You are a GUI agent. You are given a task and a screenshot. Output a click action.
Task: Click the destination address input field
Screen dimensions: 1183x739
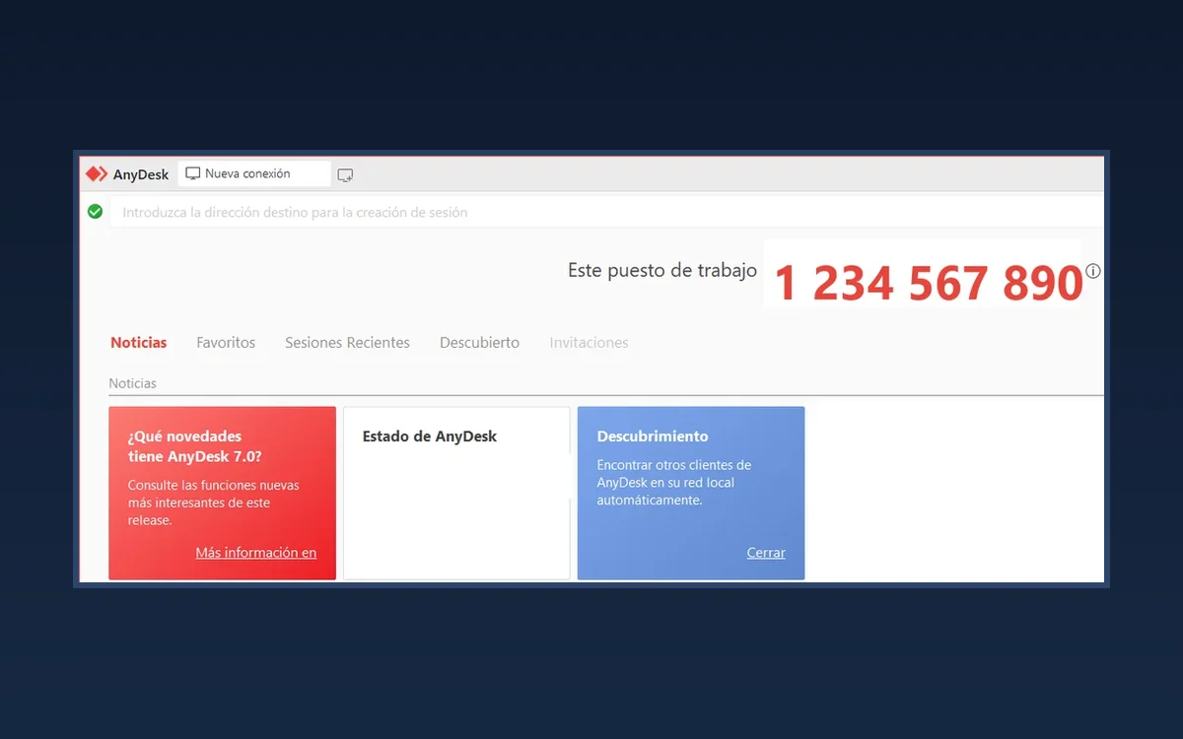(606, 212)
